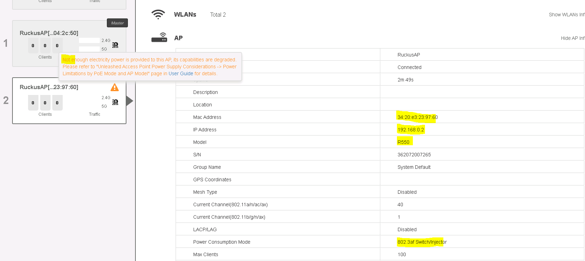Click the Clients label on RuckusAP[...04:2c:50] card
Viewport: 585px width, 261px height.
click(x=45, y=57)
